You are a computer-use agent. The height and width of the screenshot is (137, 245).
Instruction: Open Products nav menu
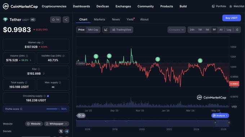click(166, 6)
